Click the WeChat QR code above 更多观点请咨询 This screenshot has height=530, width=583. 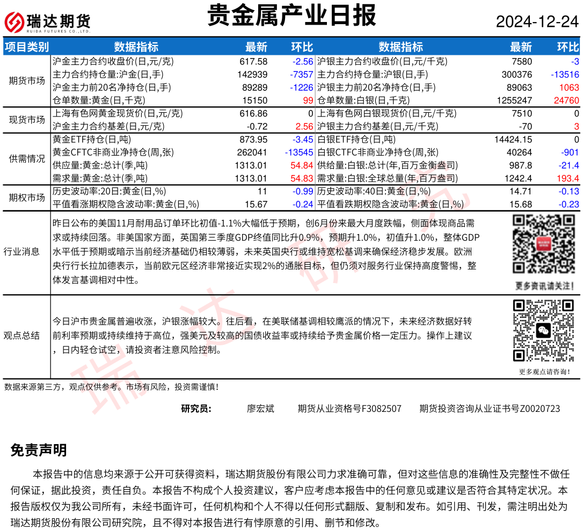[x=543, y=330]
